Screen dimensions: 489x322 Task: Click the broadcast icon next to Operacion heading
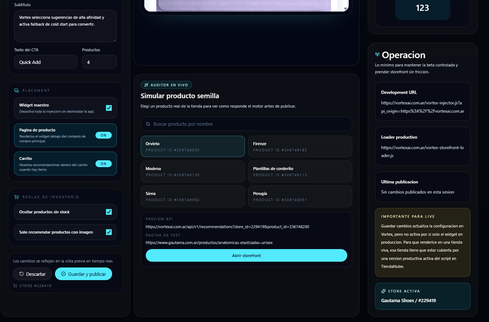pos(377,54)
